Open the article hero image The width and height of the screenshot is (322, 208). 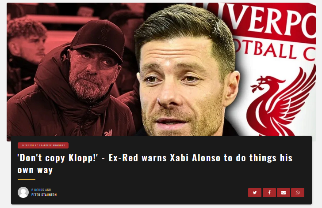(161, 70)
